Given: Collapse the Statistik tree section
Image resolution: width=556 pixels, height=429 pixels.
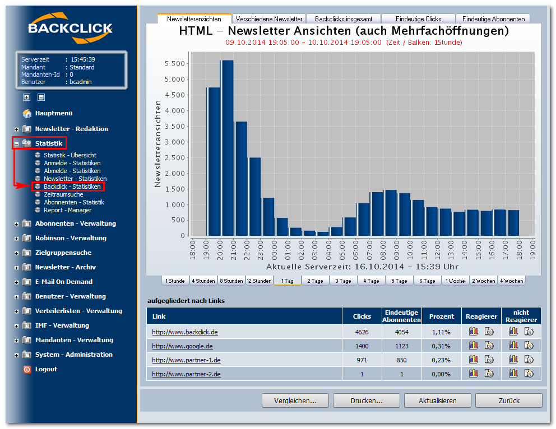Looking at the screenshot, I should pyautogui.click(x=16, y=144).
